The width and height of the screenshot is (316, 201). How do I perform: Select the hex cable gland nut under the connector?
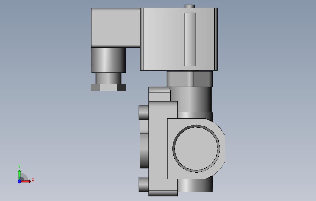pyautogui.click(x=108, y=88)
